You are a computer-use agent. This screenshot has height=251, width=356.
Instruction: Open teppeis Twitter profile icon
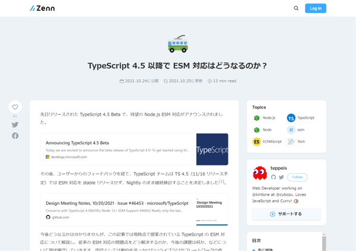coord(281,177)
